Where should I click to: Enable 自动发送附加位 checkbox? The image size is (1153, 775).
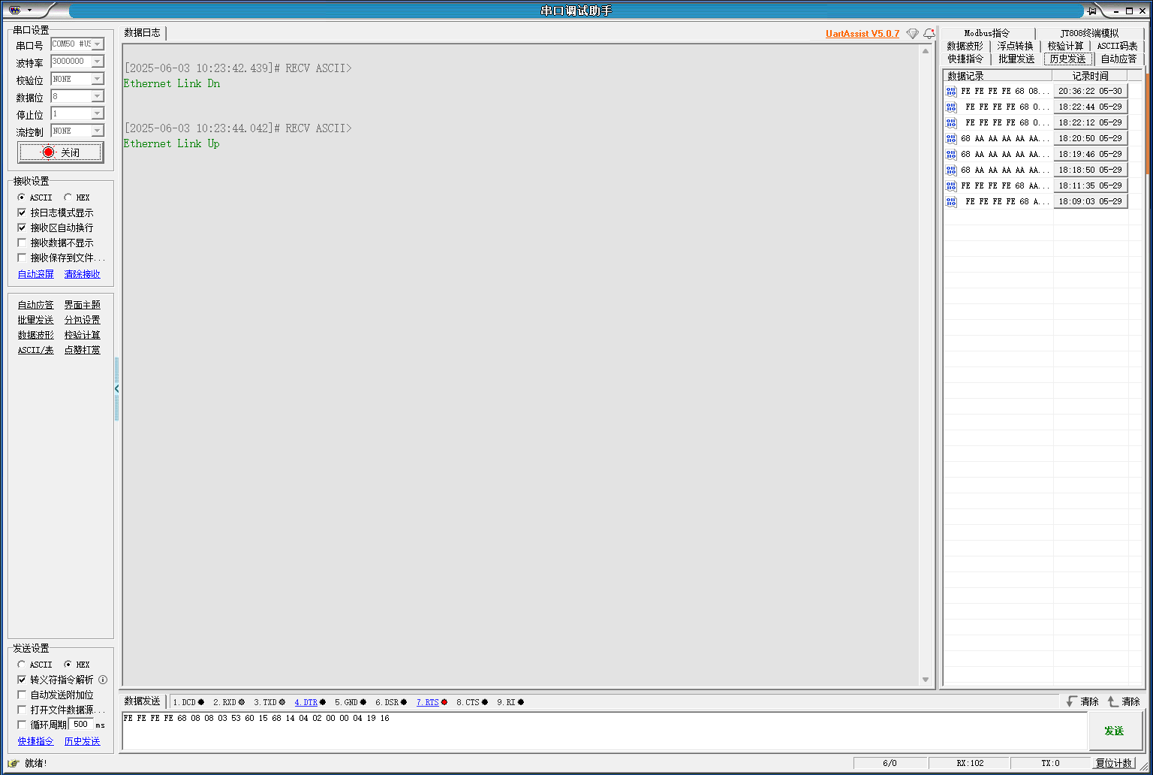[x=22, y=695]
